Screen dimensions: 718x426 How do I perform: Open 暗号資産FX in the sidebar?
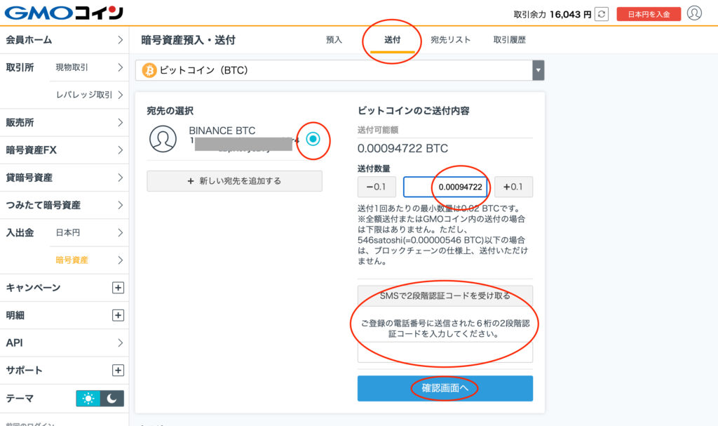click(x=64, y=150)
